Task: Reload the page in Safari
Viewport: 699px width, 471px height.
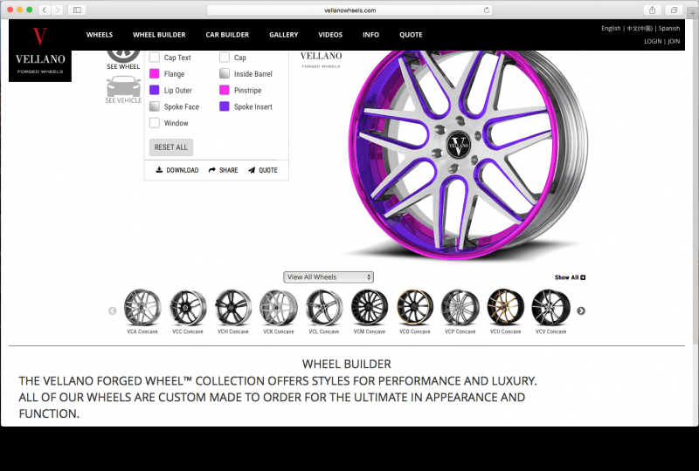Action: pyautogui.click(x=487, y=10)
